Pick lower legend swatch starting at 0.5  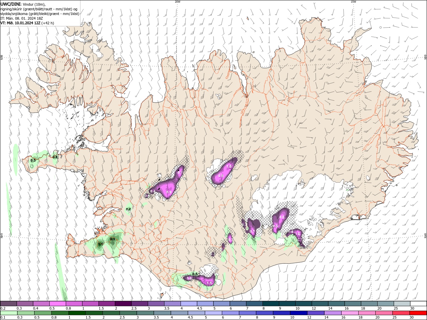point(43,313)
